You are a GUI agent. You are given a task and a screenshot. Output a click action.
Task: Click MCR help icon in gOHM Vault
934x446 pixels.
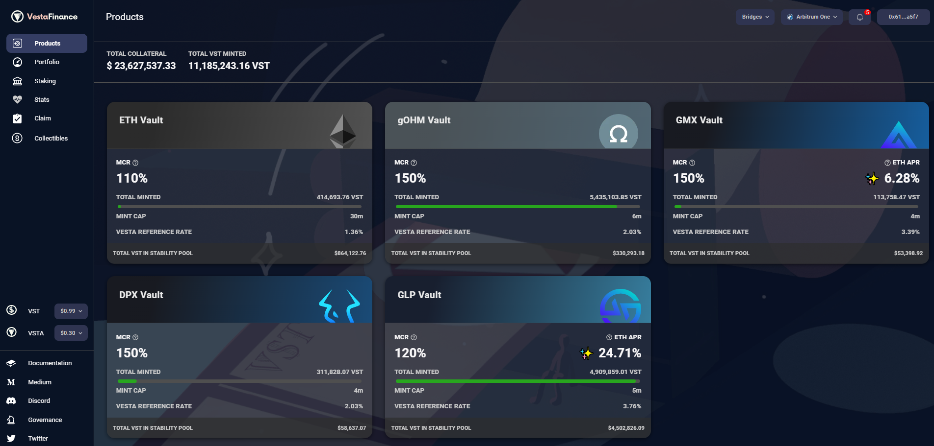click(414, 163)
